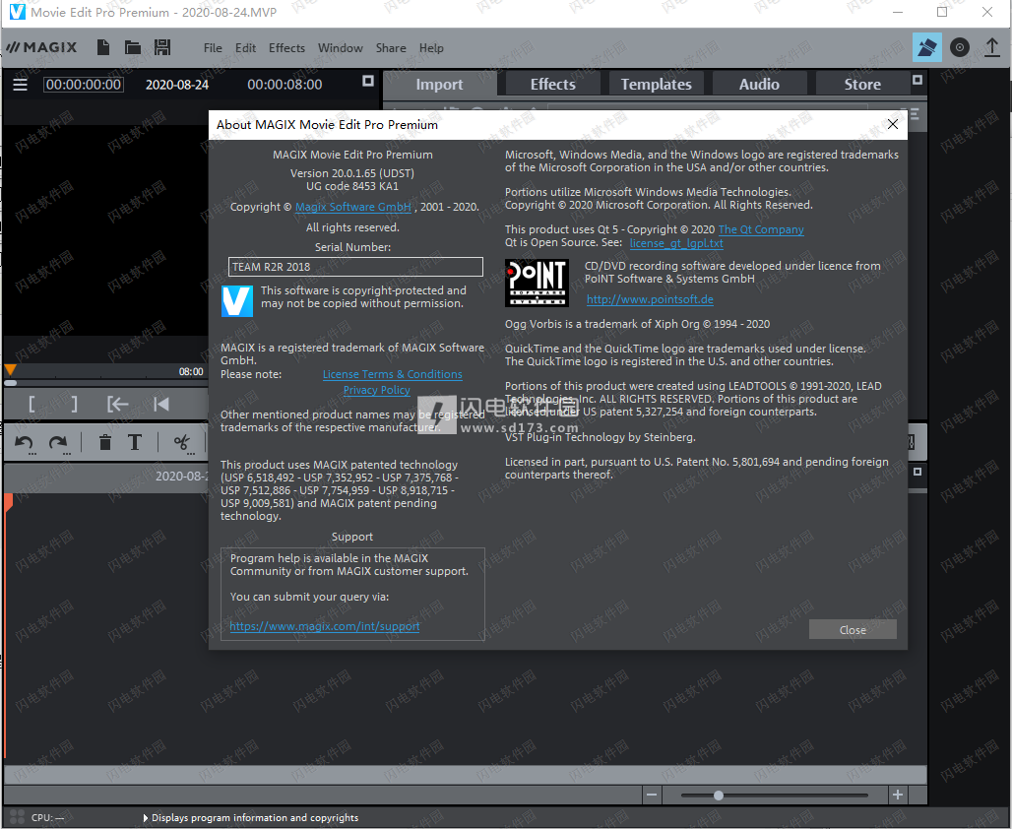Open the Title editor T icon
Image resolution: width=1012 pixels, height=829 pixels.
point(135,442)
